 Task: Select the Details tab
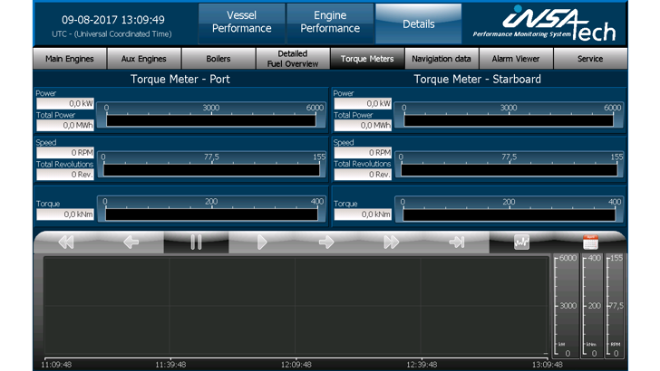click(418, 24)
